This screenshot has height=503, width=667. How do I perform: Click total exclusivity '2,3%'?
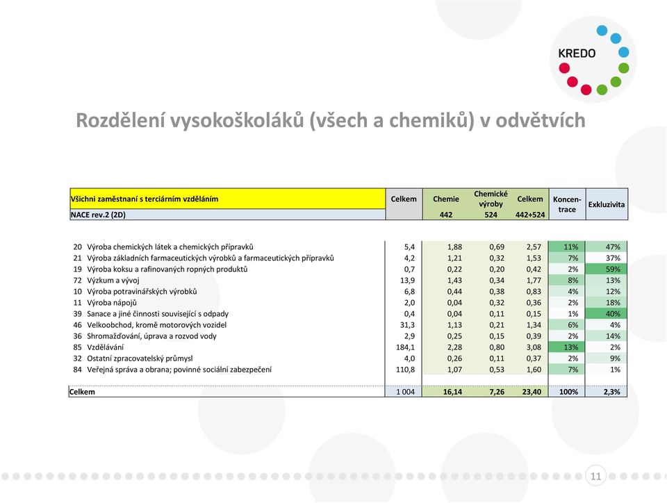click(611, 392)
